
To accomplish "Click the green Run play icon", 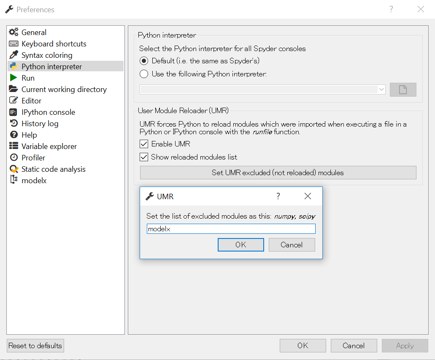I will click(x=14, y=78).
